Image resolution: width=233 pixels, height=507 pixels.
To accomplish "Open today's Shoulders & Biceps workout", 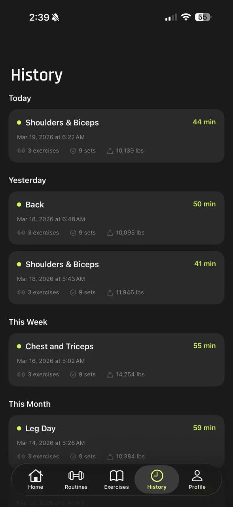I will point(116,136).
